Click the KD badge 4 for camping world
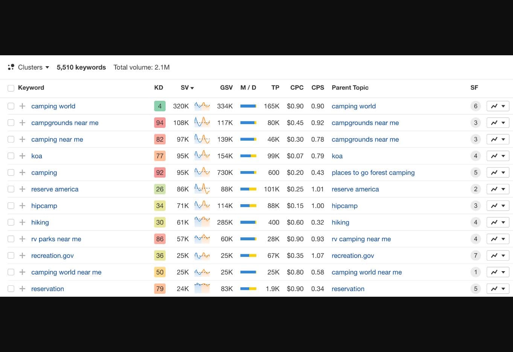This screenshot has height=352, width=513. [160, 106]
